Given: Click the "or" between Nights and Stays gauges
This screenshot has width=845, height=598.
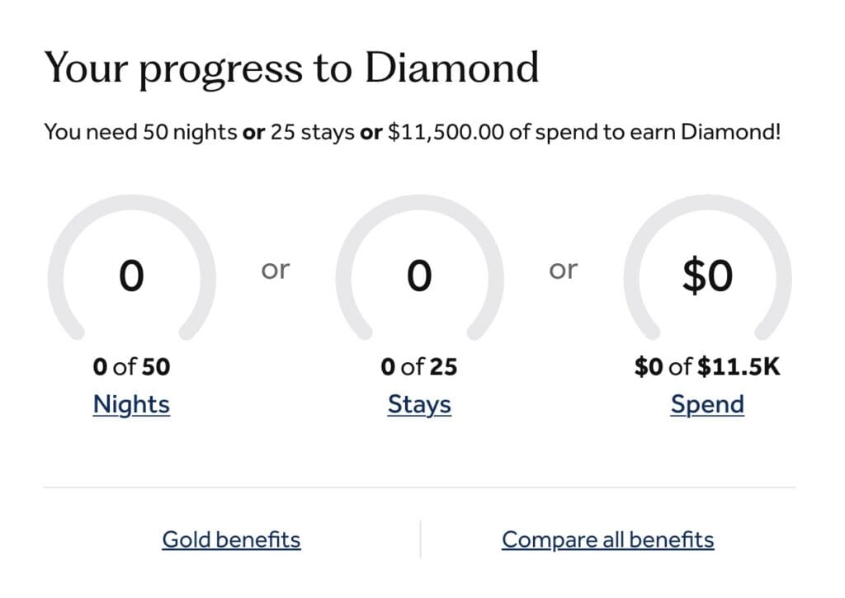Looking at the screenshot, I should [276, 270].
